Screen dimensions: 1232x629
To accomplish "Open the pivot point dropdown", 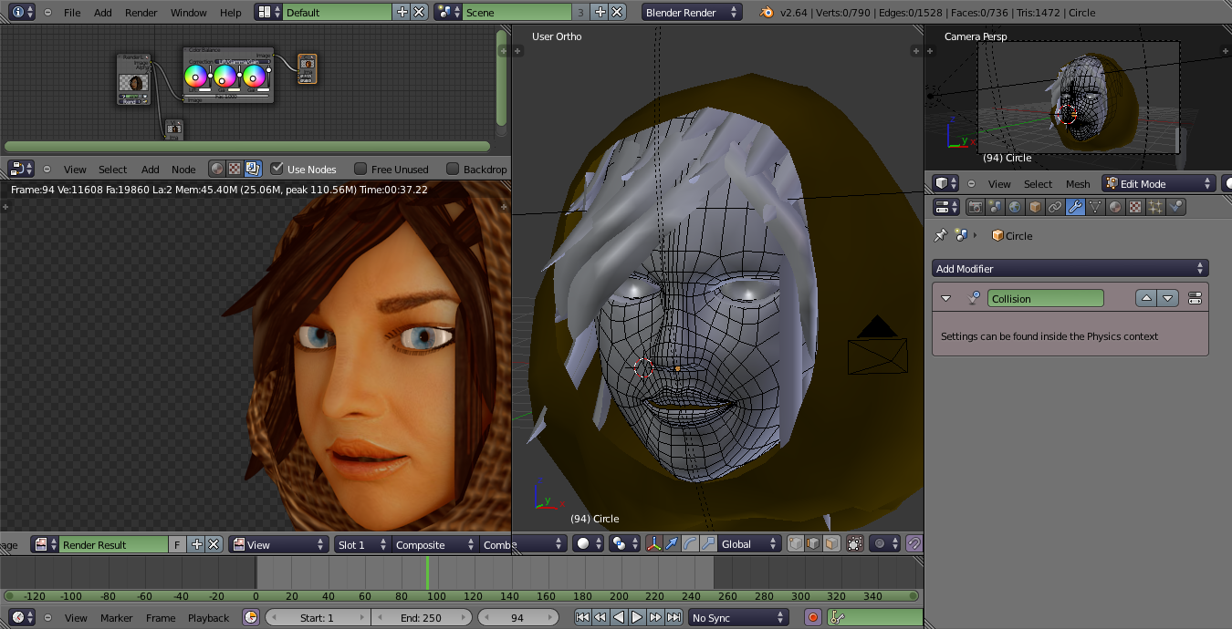I will pos(624,543).
